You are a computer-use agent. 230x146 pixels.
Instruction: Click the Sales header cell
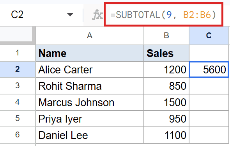tap(166, 53)
